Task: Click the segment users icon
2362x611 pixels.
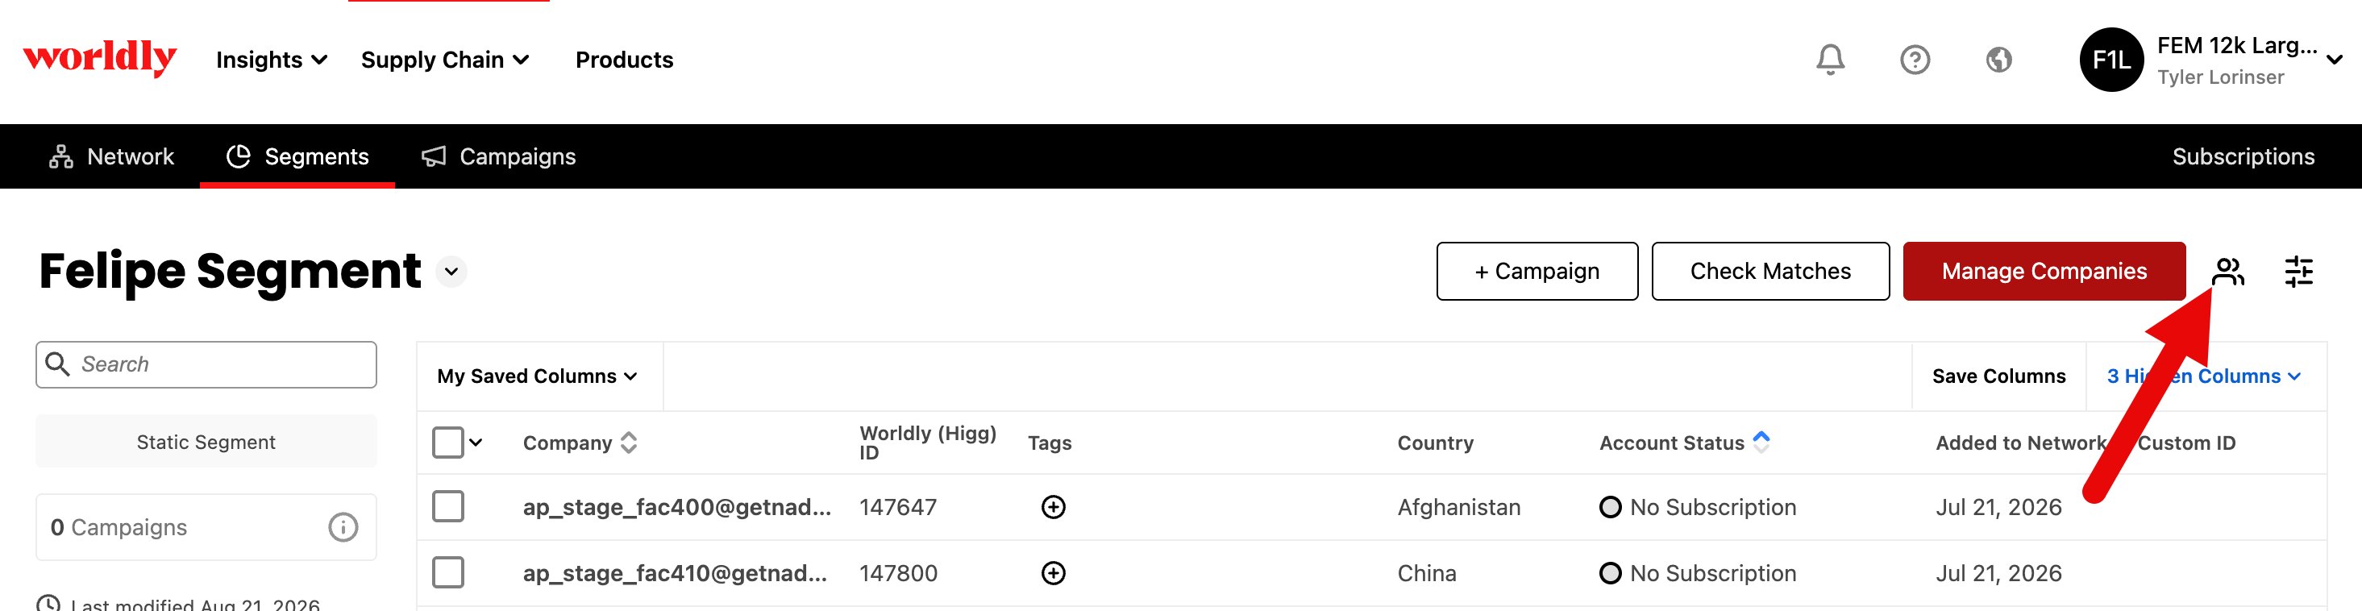Action: [2228, 272]
